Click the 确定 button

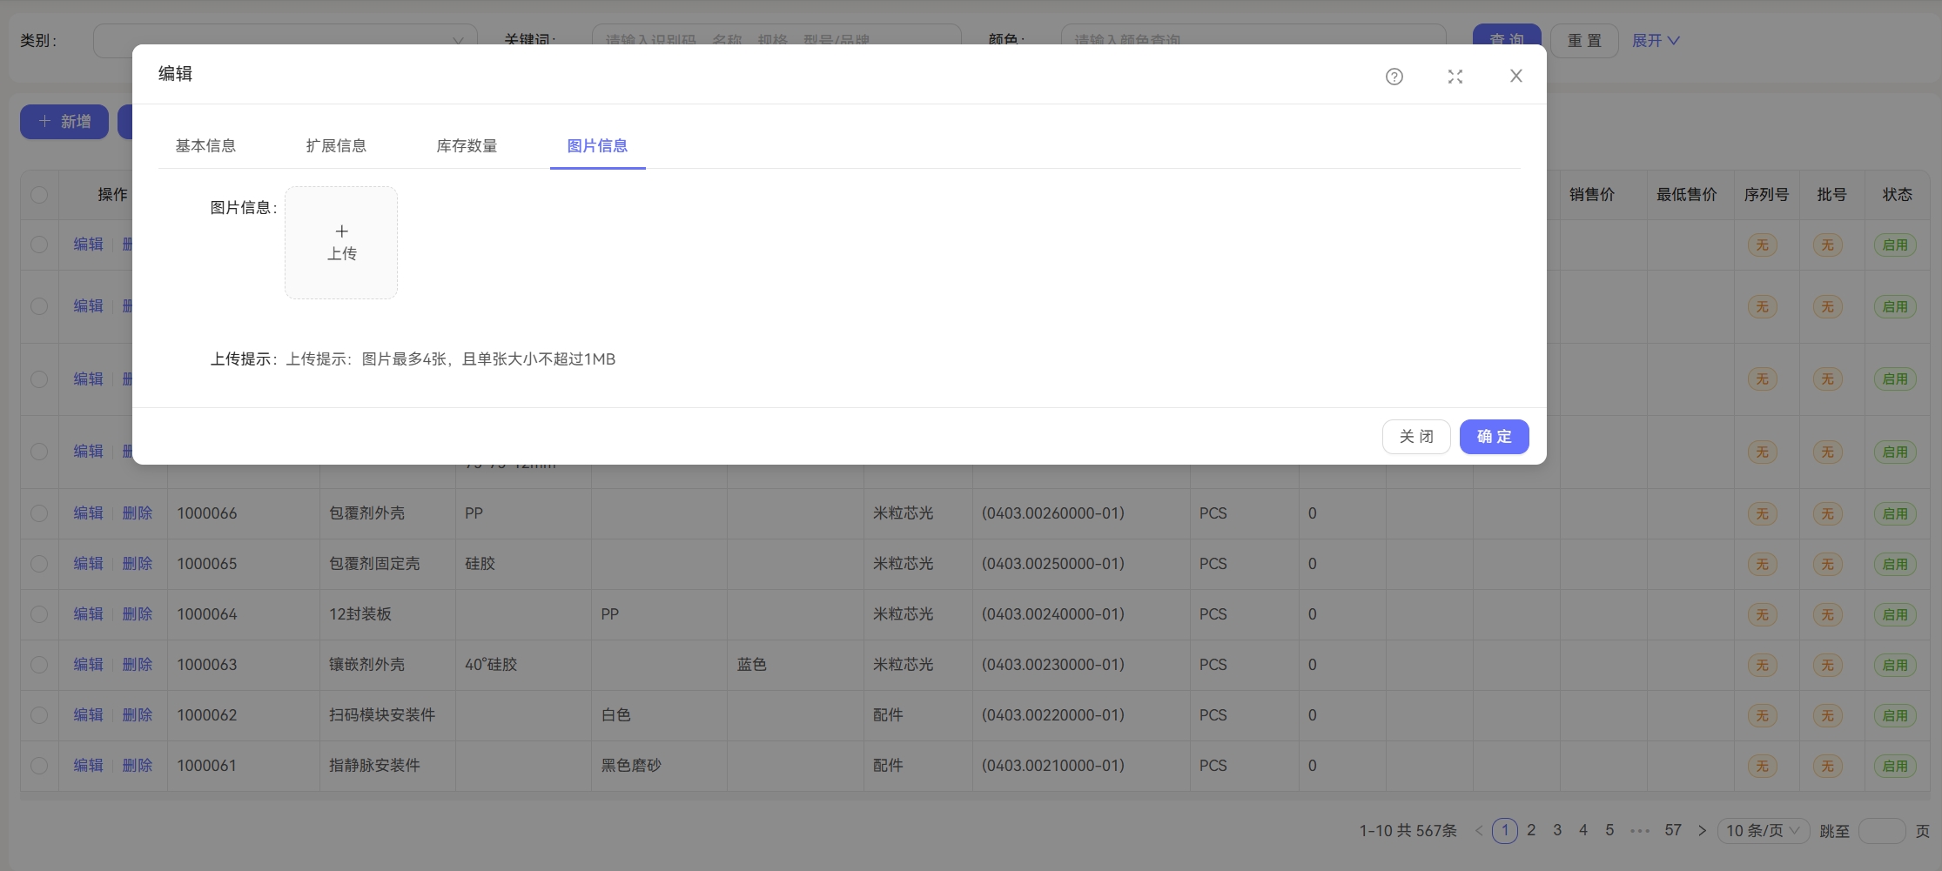1494,437
